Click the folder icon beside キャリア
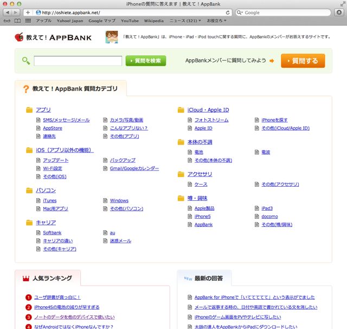The height and width of the screenshot is (329, 347). [29, 223]
